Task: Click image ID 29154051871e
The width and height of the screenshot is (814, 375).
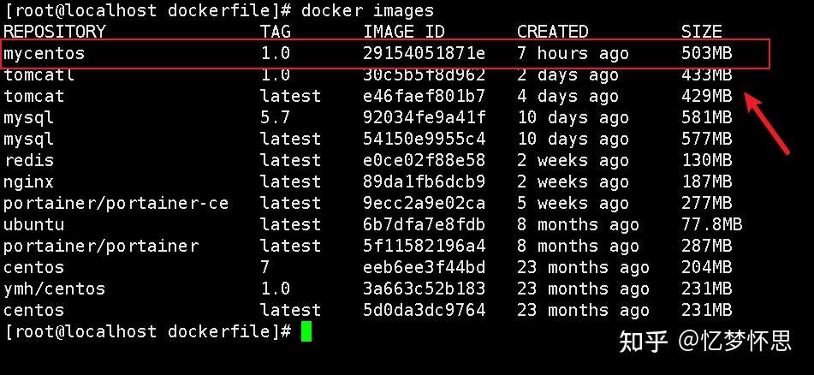Action: tap(424, 53)
